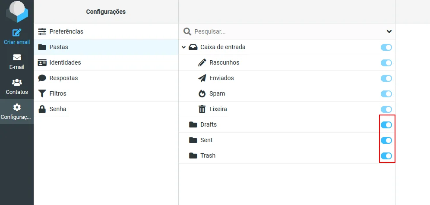Click the search magnifier icon
Screen dimensions: 430x205
pyautogui.click(x=187, y=31)
